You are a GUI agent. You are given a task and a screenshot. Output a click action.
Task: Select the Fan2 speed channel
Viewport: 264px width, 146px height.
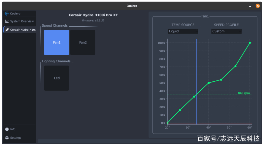83,43
